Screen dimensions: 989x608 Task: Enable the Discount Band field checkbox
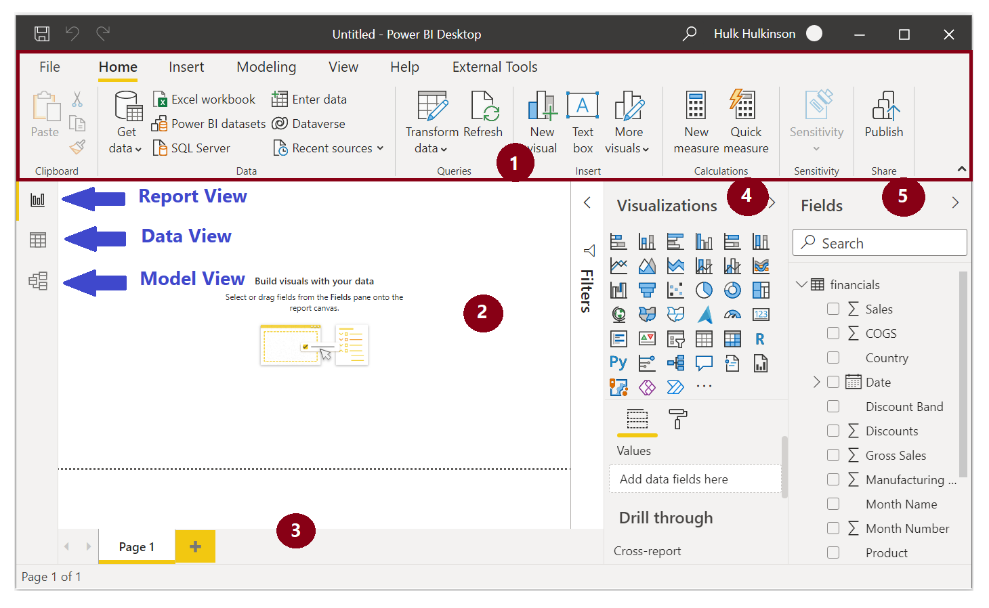point(833,406)
